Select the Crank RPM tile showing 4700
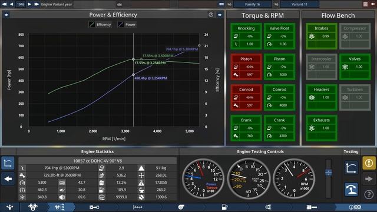This screenshot has width=377, height=212. [x=279, y=128]
